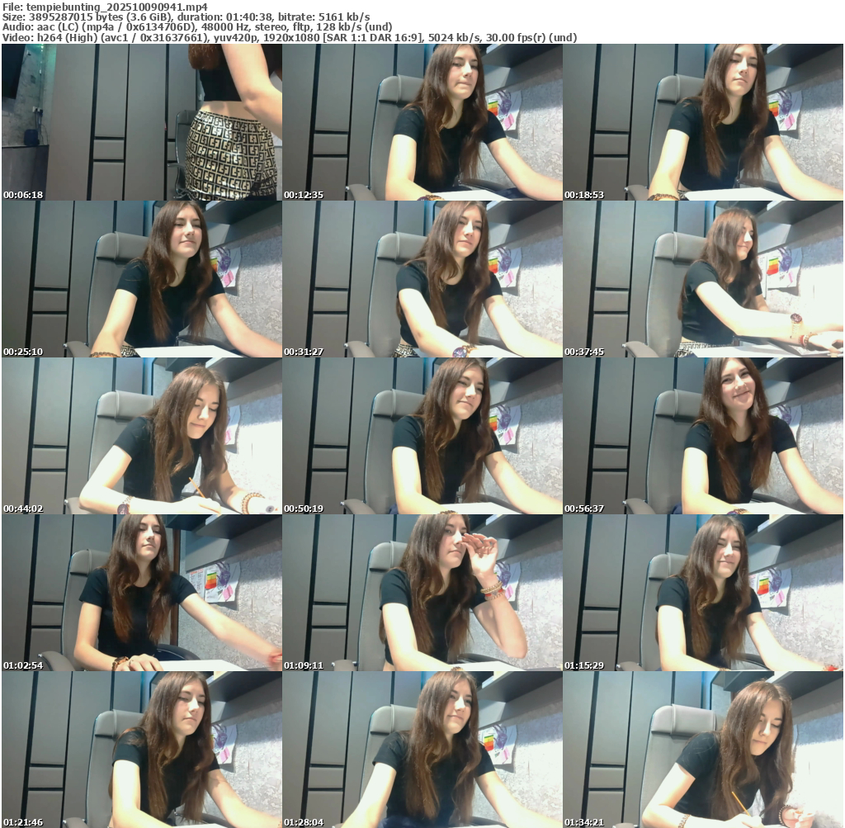
Task: Select the frame at 00:25:10
Action: (142, 279)
